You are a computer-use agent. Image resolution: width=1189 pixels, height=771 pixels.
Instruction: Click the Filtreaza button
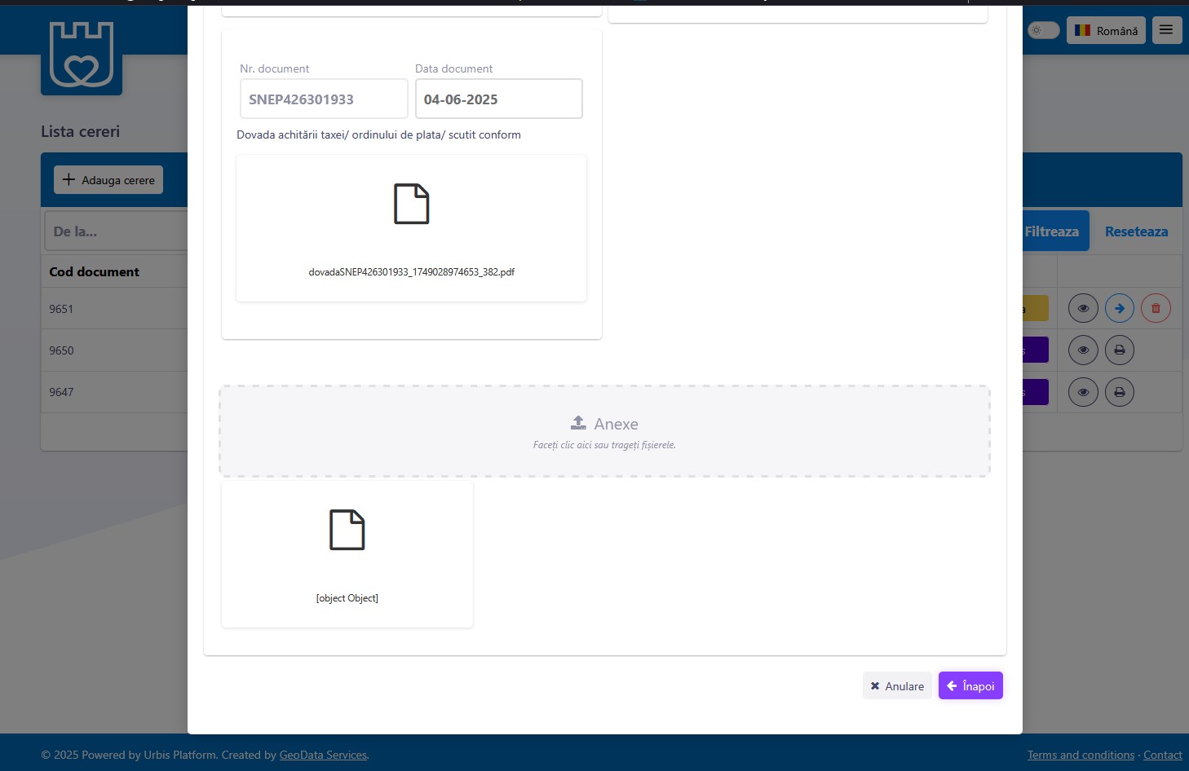[1053, 231]
